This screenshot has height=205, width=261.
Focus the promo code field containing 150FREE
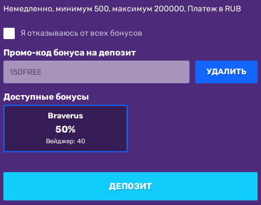click(96, 72)
